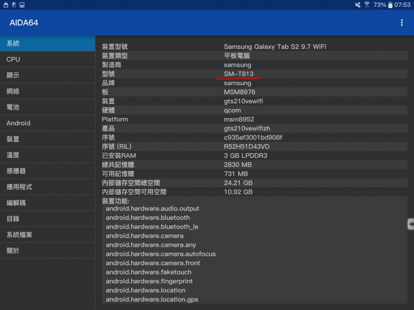Select the 系統 category
The height and width of the screenshot is (310, 414).
tap(48, 44)
